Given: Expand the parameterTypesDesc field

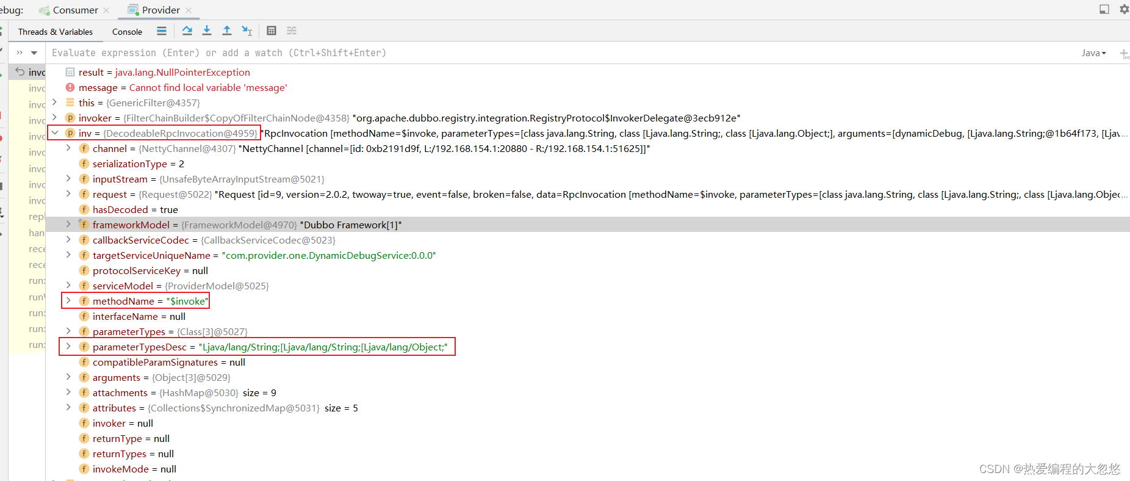Looking at the screenshot, I should [68, 346].
